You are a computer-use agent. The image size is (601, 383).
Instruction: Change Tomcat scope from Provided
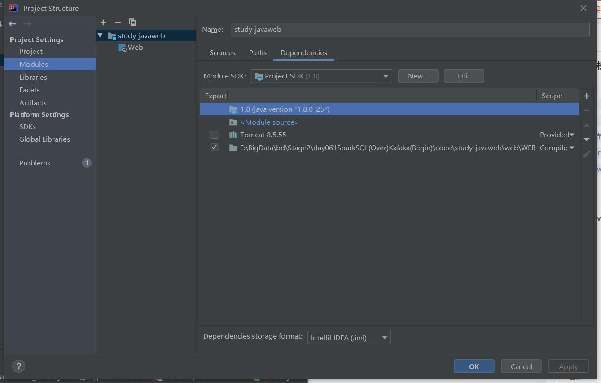click(x=557, y=135)
